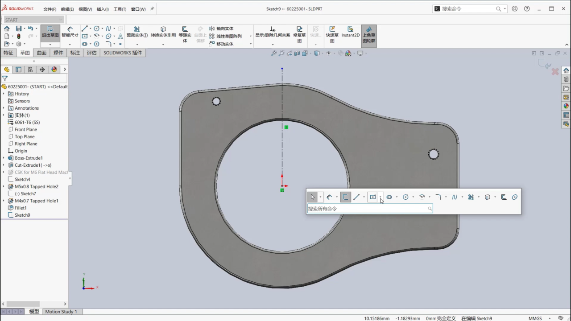Screen dimensions: 571x321
Task: Select the line tool in shortcut bar
Action: [x=356, y=197]
